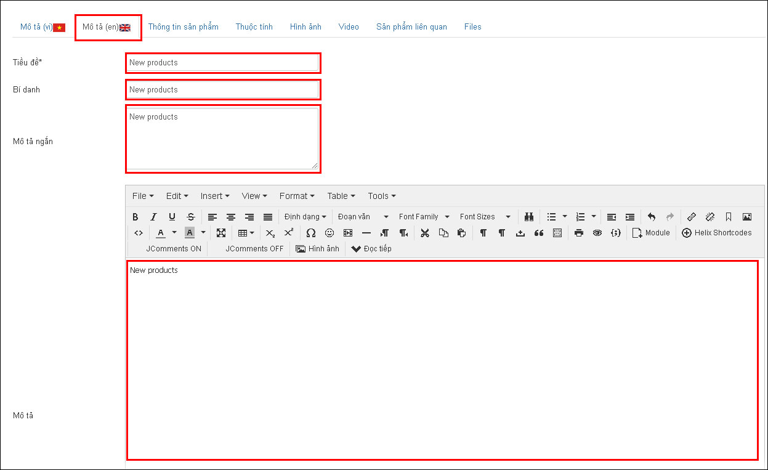This screenshot has width=768, height=470.
Task: Insert media video with the film icon
Action: coord(348,233)
